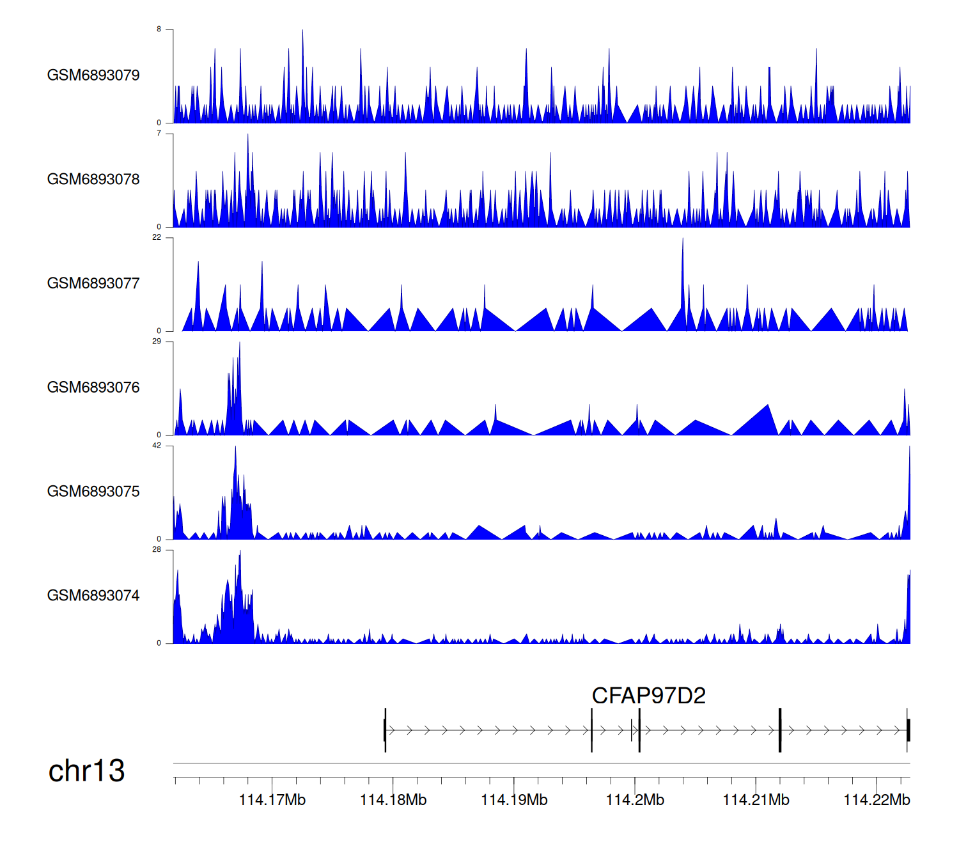Click the y-axis maximum value 42
This screenshot has height=844, width=959.
157,446
